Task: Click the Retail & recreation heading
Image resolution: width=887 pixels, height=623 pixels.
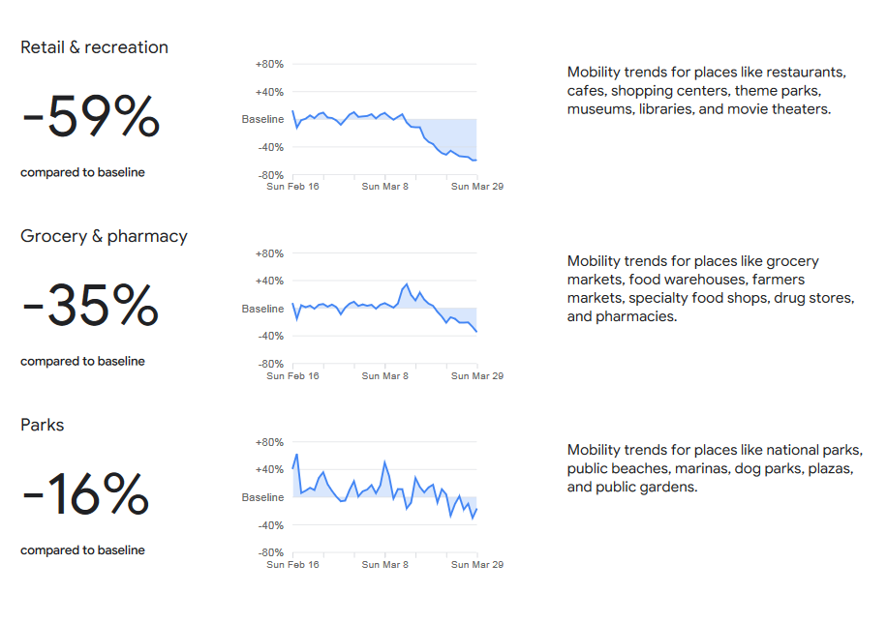Action: pos(95,47)
